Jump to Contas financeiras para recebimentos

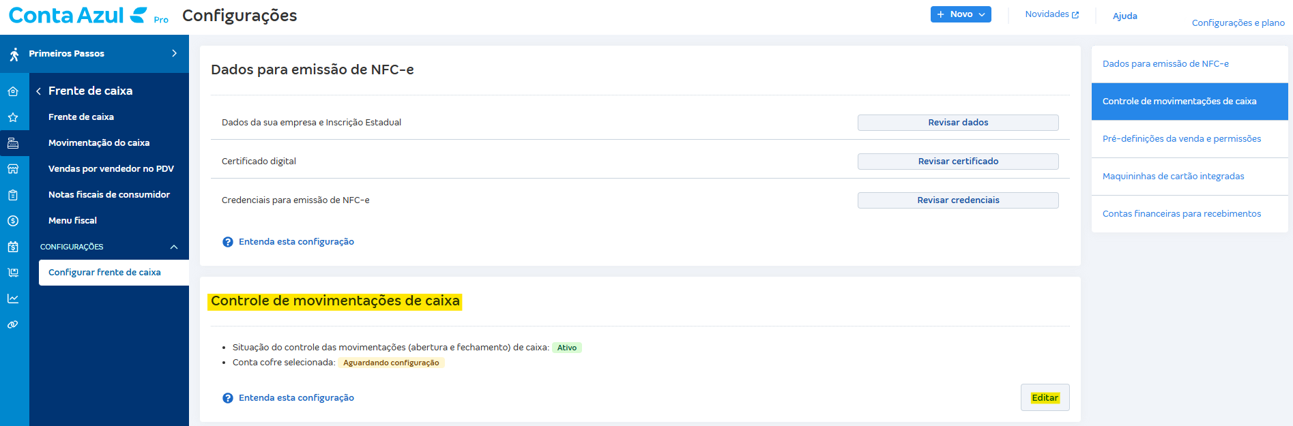[x=1190, y=214]
